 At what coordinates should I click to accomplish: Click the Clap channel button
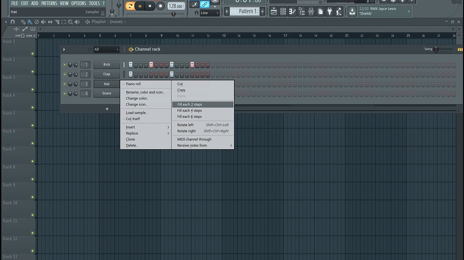pos(107,74)
